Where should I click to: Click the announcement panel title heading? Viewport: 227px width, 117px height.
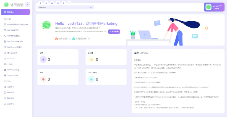(x=141, y=53)
